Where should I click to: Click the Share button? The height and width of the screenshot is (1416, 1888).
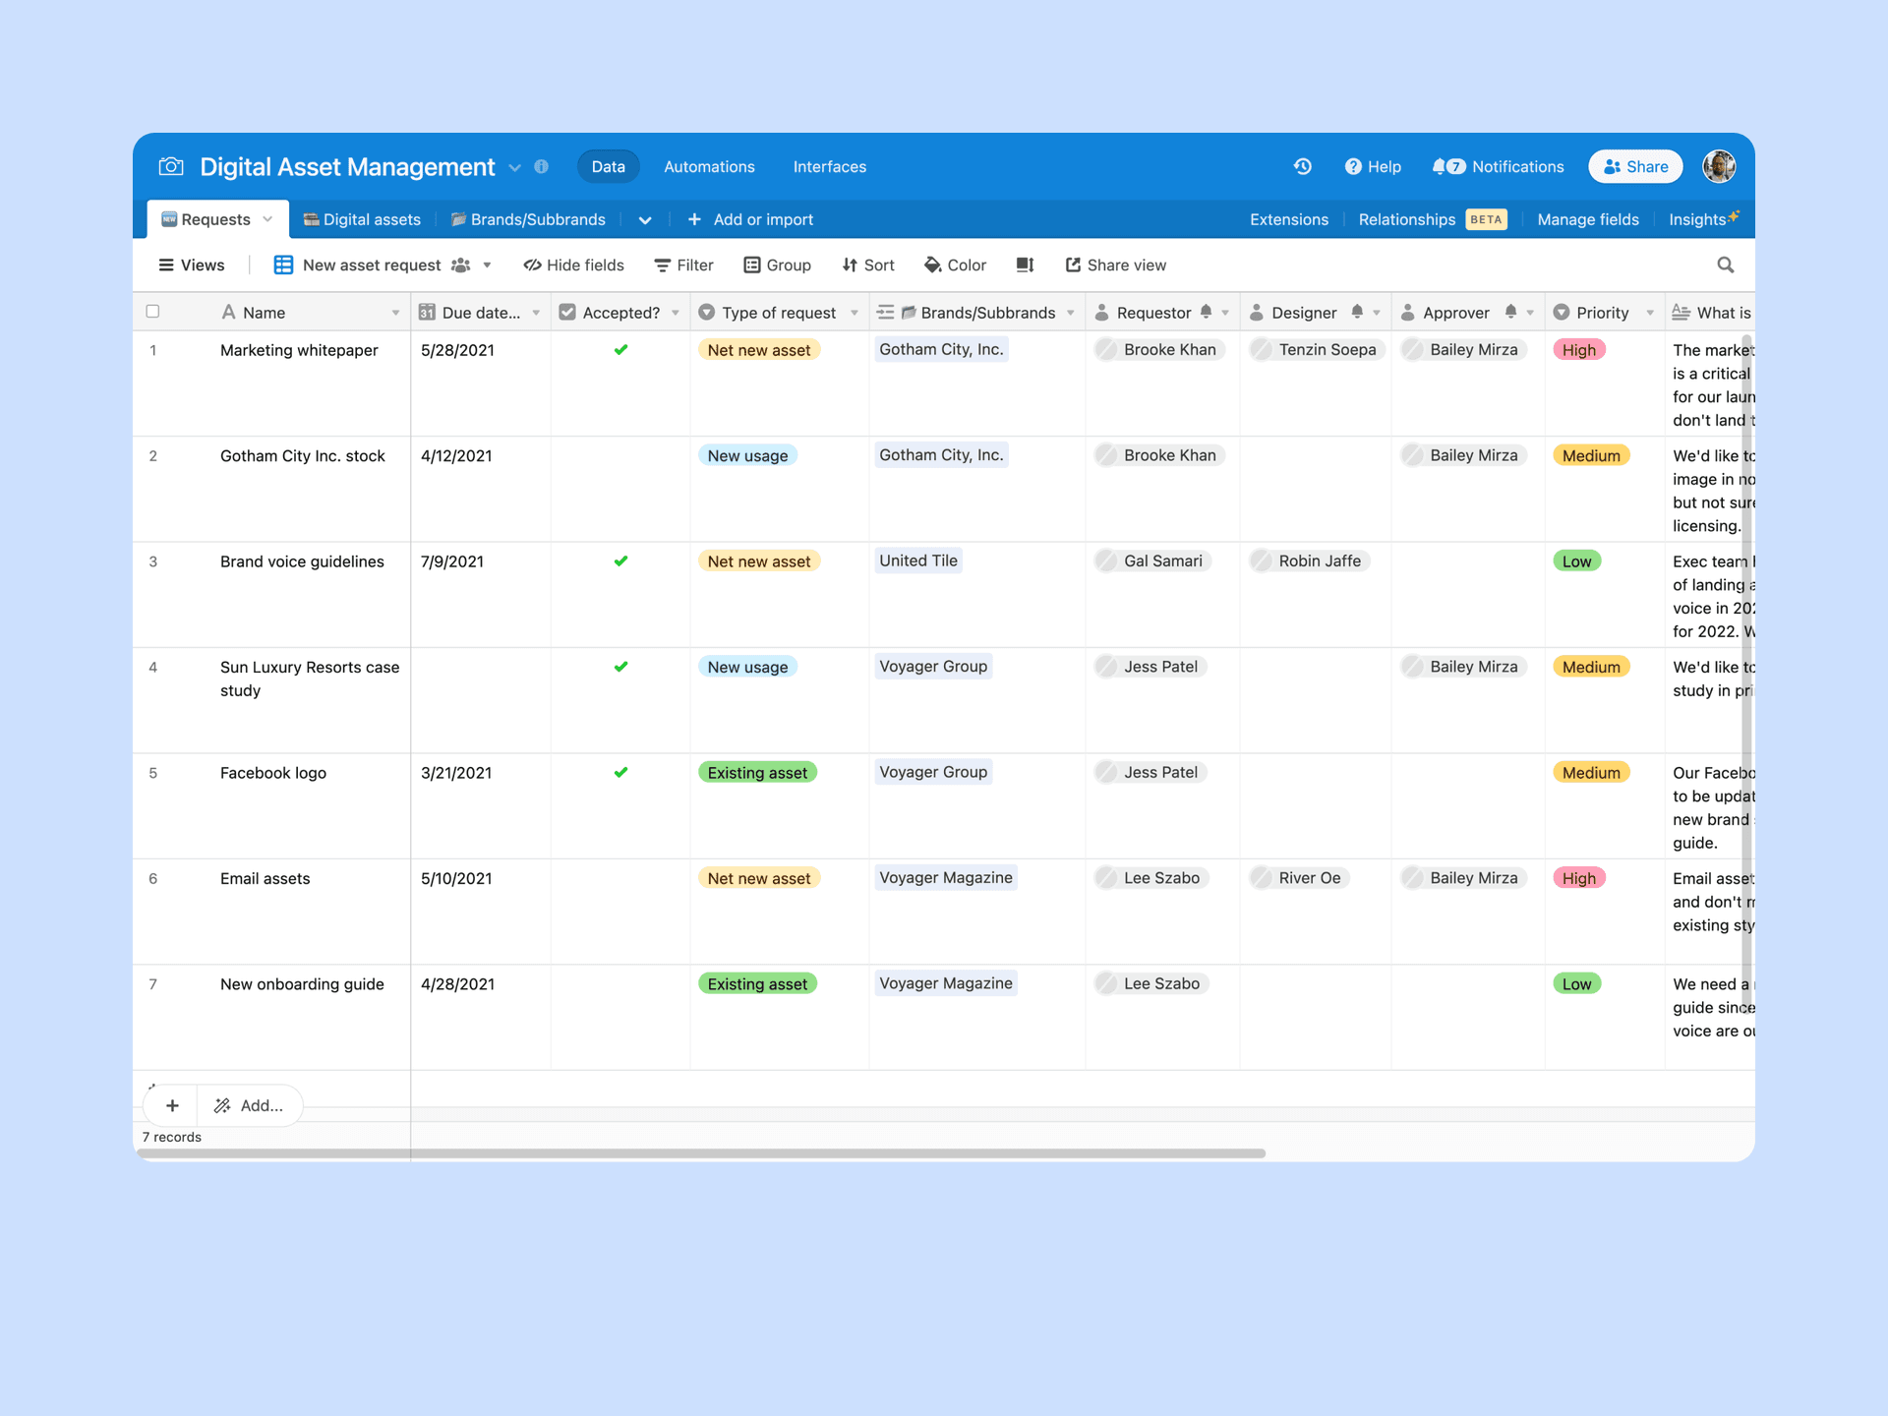pos(1635,166)
